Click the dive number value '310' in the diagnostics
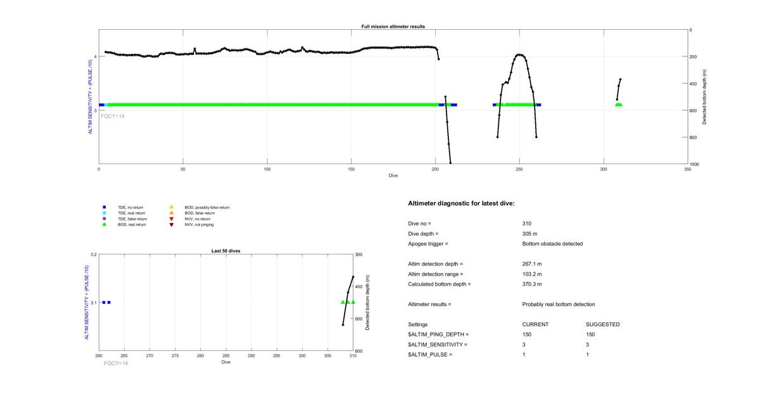Image resolution: width=760 pixels, height=394 pixels. point(527,224)
